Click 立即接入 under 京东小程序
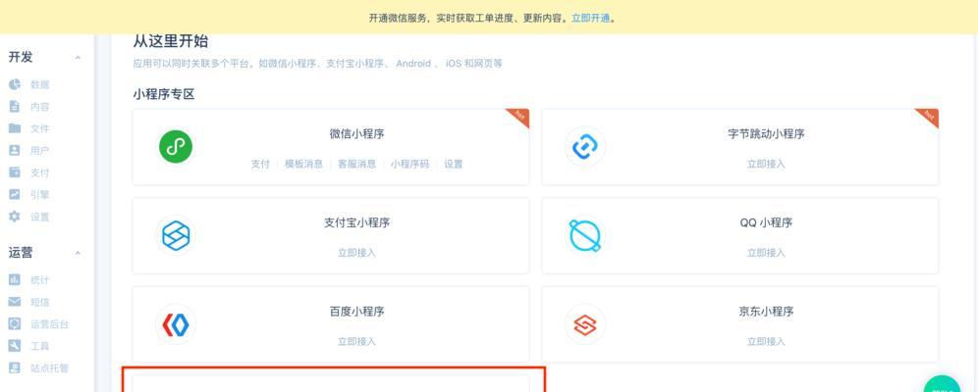The height and width of the screenshot is (392, 978). click(x=766, y=341)
